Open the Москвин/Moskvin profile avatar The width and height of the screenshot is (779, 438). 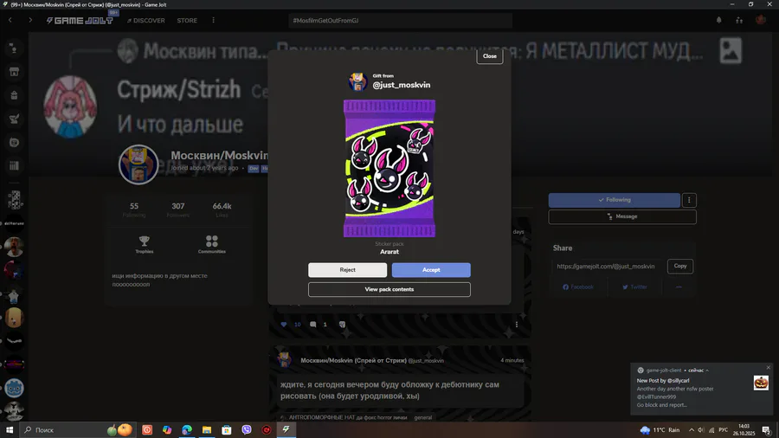pyautogui.click(x=138, y=164)
